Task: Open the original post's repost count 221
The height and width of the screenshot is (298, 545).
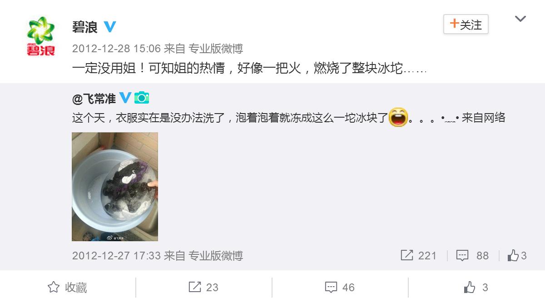Action: tap(418, 256)
